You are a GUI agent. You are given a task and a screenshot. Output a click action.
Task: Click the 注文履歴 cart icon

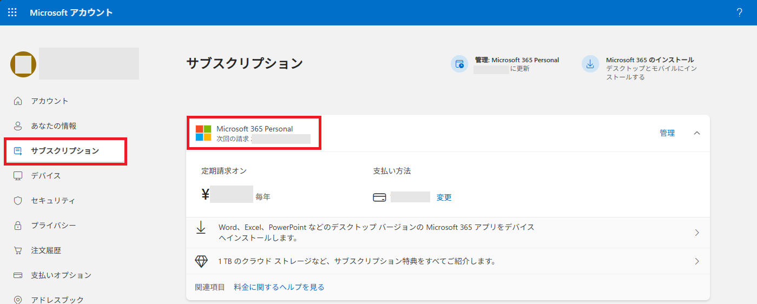18,250
